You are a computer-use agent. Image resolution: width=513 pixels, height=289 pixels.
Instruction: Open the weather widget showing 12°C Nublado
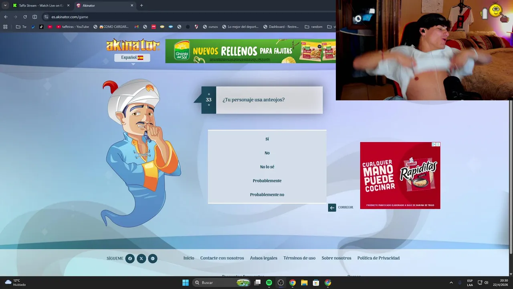point(15,283)
